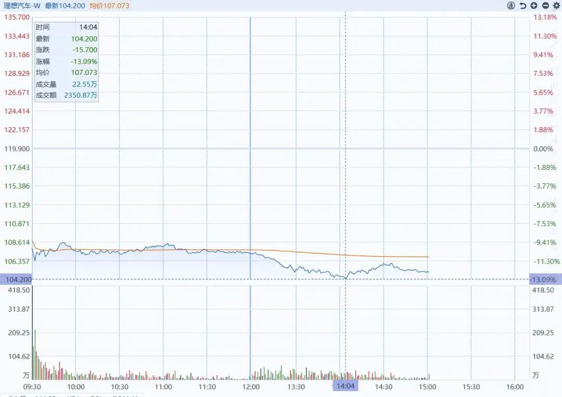Click the 108.614 price axis label
The height and width of the screenshot is (397, 562).
[17, 242]
